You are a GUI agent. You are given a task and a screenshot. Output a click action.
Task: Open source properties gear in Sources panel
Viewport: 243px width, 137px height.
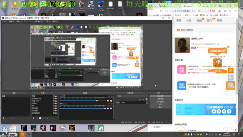coord(40,118)
